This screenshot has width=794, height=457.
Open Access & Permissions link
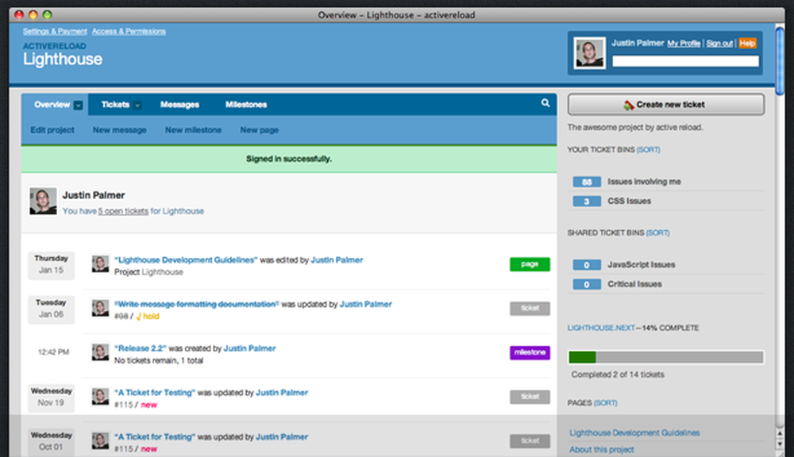coord(129,32)
